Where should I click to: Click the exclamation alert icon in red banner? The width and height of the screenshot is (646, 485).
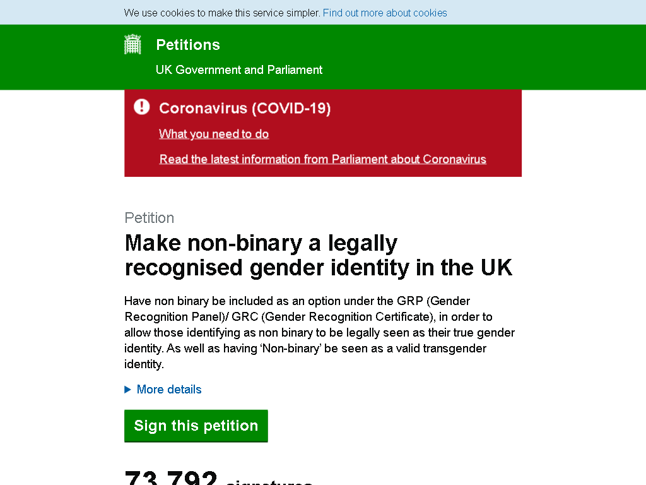(142, 107)
